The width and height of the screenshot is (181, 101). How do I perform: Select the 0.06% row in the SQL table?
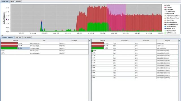(45, 53)
